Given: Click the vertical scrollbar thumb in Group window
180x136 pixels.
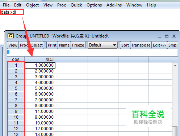Looking at the screenshot, I should (175, 131).
